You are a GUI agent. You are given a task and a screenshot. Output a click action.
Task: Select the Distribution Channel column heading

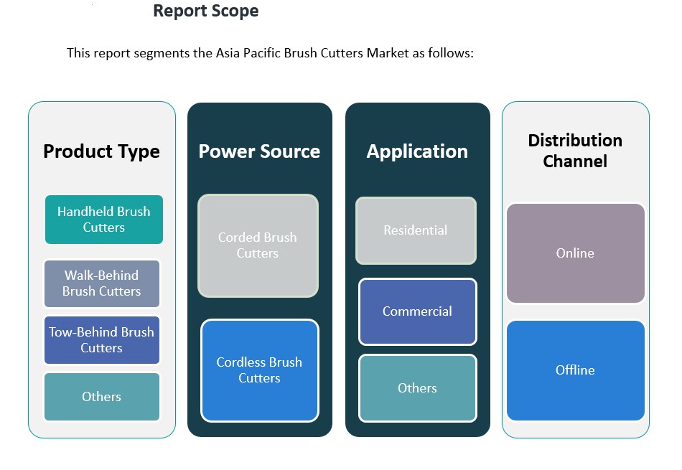pyautogui.click(x=575, y=151)
